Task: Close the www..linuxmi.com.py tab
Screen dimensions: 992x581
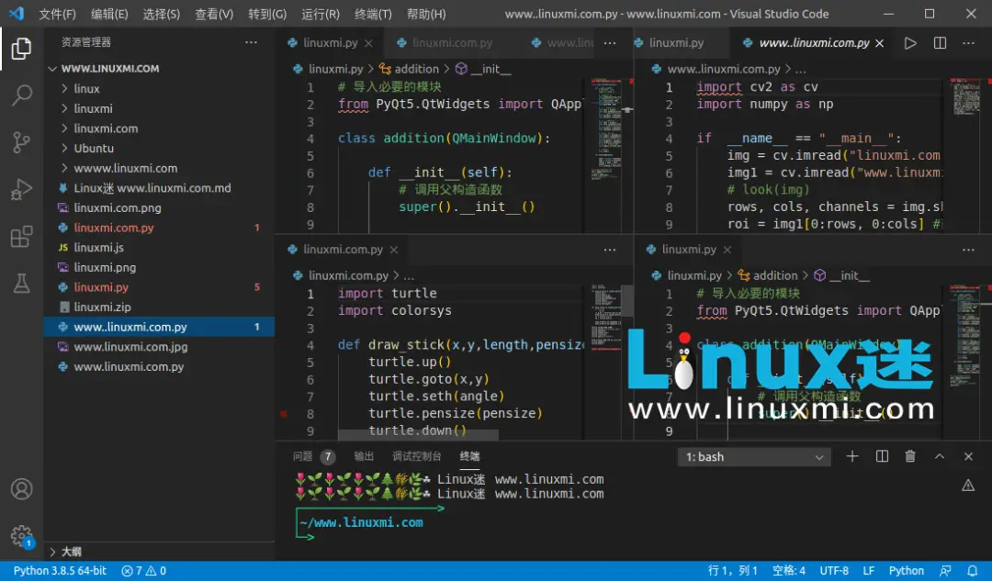Action: point(879,43)
